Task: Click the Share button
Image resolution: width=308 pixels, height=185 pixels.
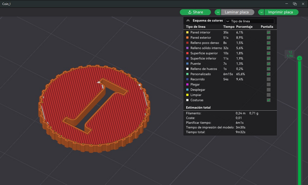Action: (x=195, y=12)
